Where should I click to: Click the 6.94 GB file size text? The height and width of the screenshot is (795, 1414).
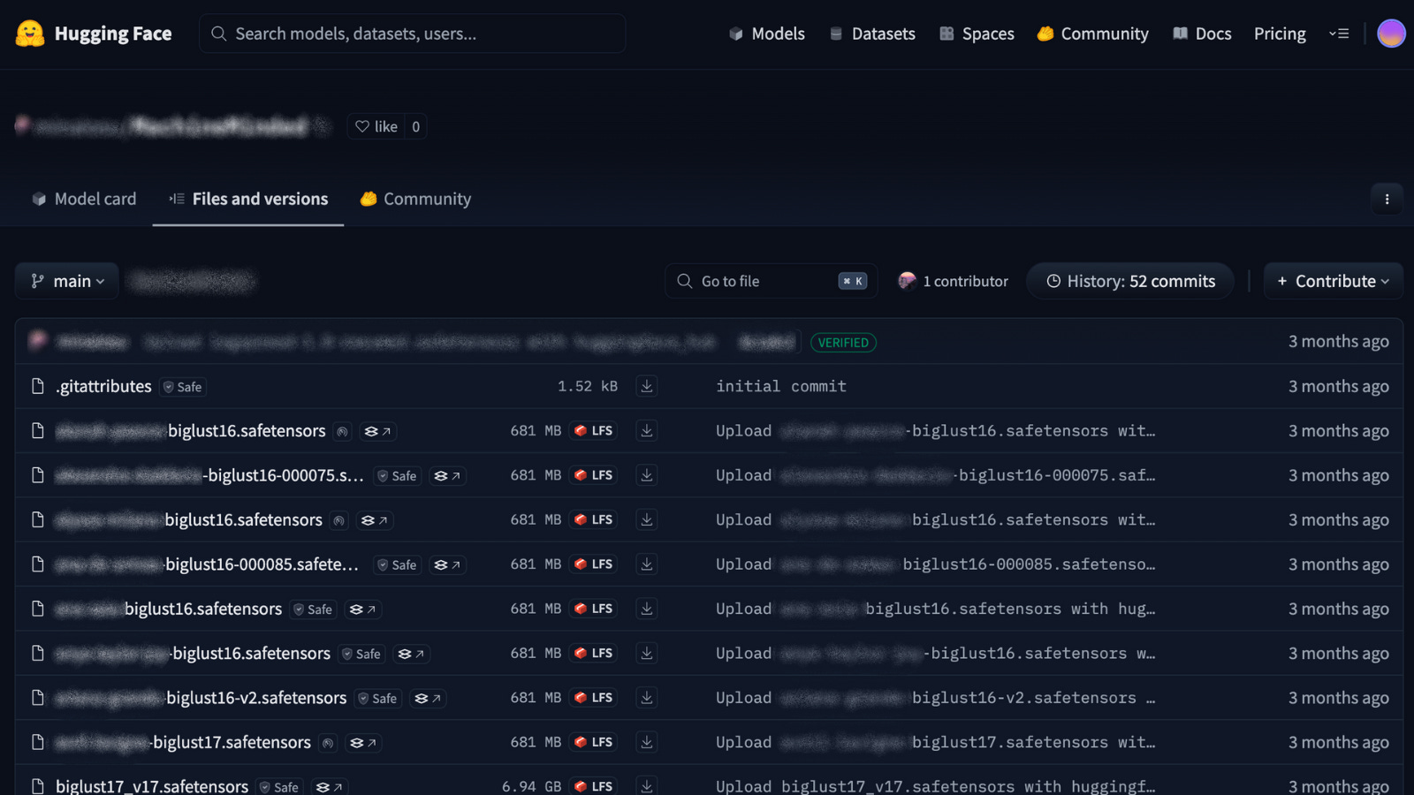pyautogui.click(x=531, y=786)
